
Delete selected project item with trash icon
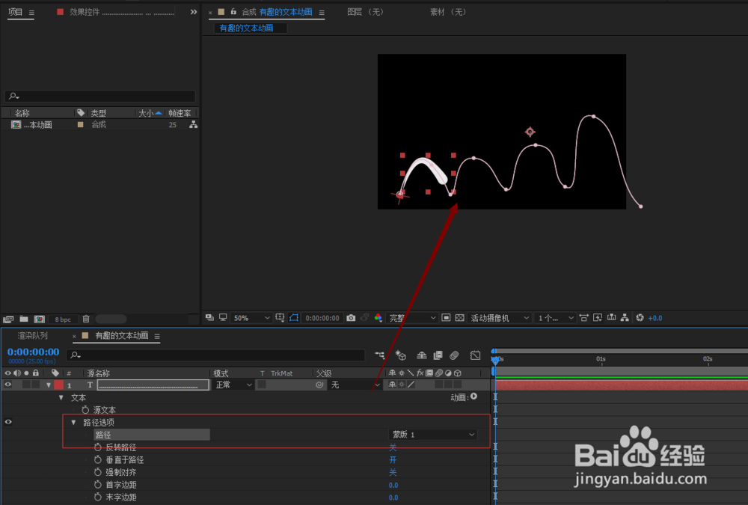tap(86, 319)
